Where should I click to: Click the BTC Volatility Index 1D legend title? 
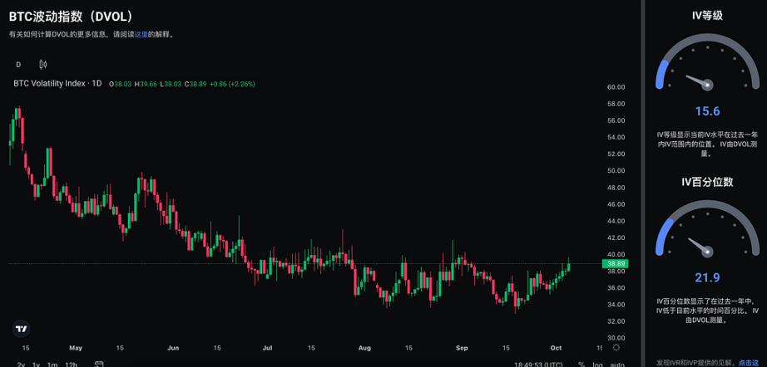[57, 84]
